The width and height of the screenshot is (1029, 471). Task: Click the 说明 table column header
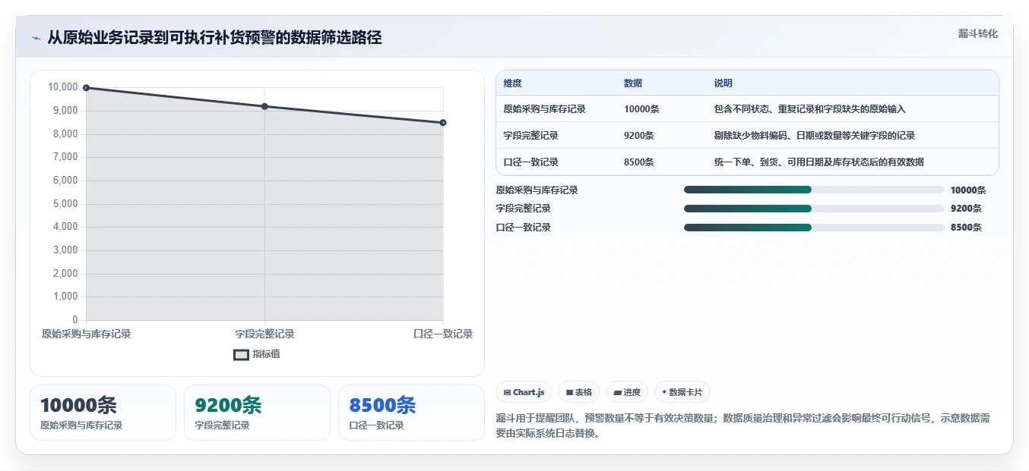click(x=723, y=83)
